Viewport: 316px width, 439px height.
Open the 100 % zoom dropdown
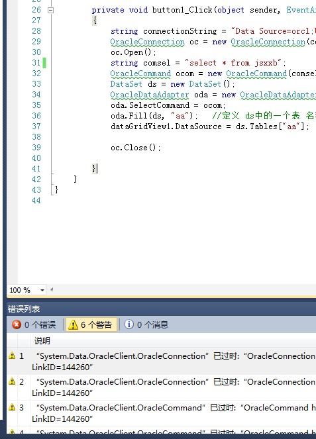point(42,290)
